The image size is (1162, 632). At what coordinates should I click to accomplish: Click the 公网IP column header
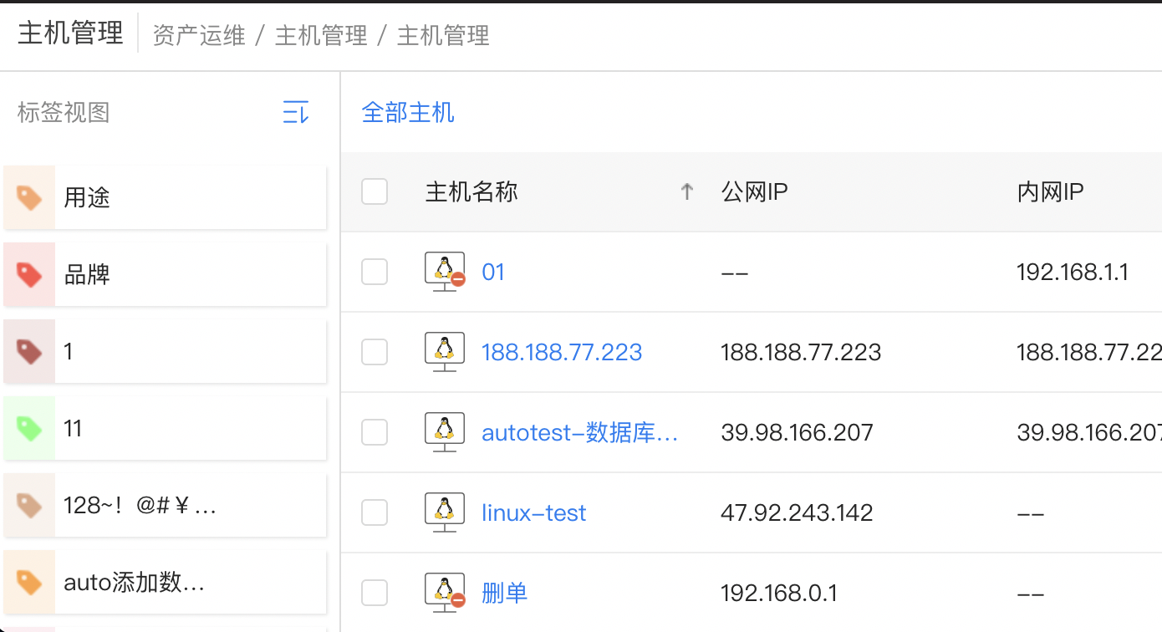pyautogui.click(x=754, y=192)
